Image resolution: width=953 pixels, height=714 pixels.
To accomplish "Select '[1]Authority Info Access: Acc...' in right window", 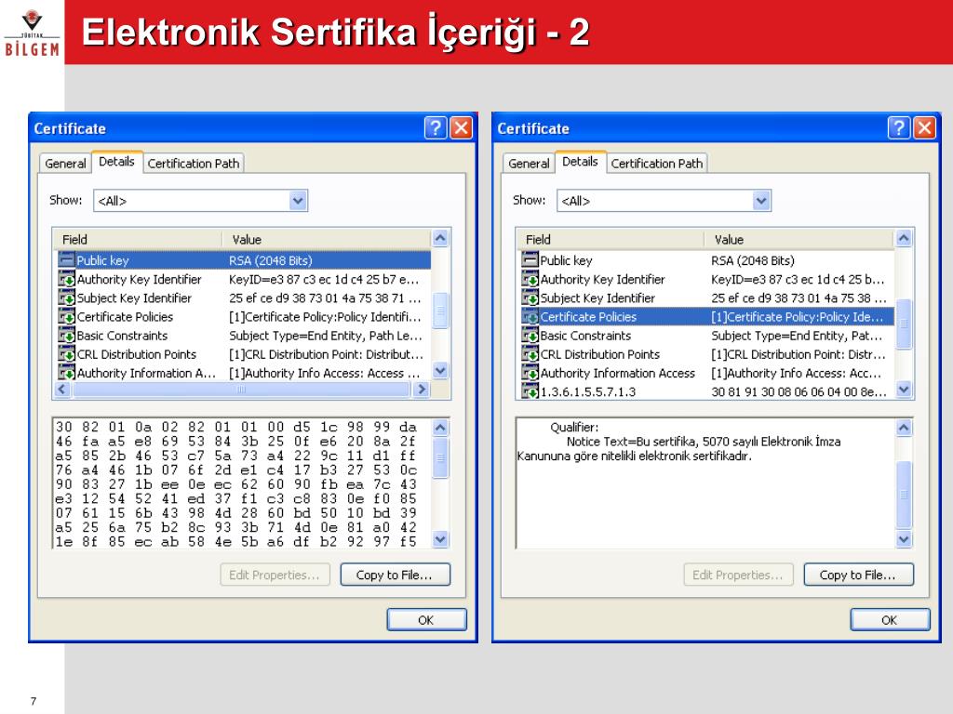I will [796, 374].
